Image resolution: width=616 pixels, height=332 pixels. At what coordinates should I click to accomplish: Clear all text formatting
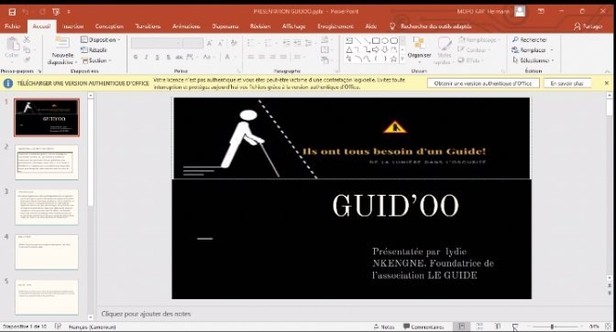(234, 43)
